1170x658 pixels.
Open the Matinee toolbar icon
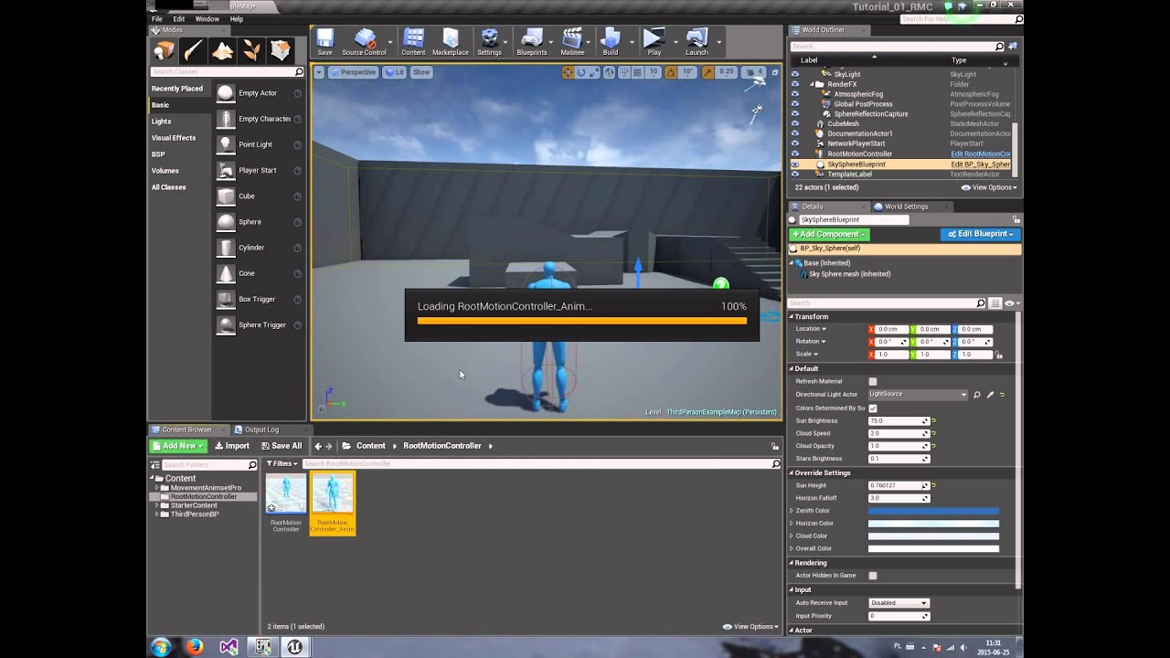click(x=572, y=42)
